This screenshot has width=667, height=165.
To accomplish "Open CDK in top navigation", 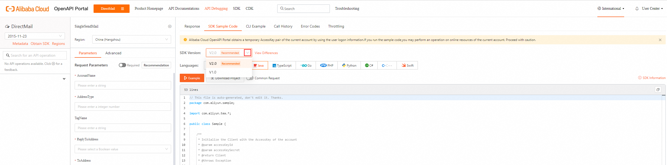I will point(249,9).
